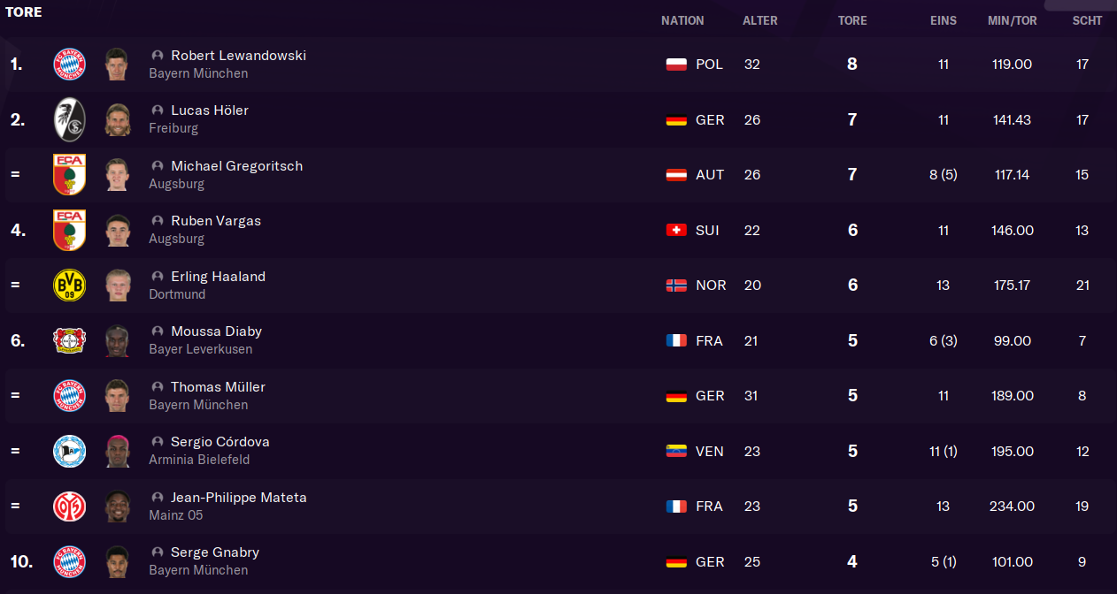Image resolution: width=1117 pixels, height=594 pixels.
Task: Open Michael Gregoritsch's player profile
Action: [x=236, y=166]
